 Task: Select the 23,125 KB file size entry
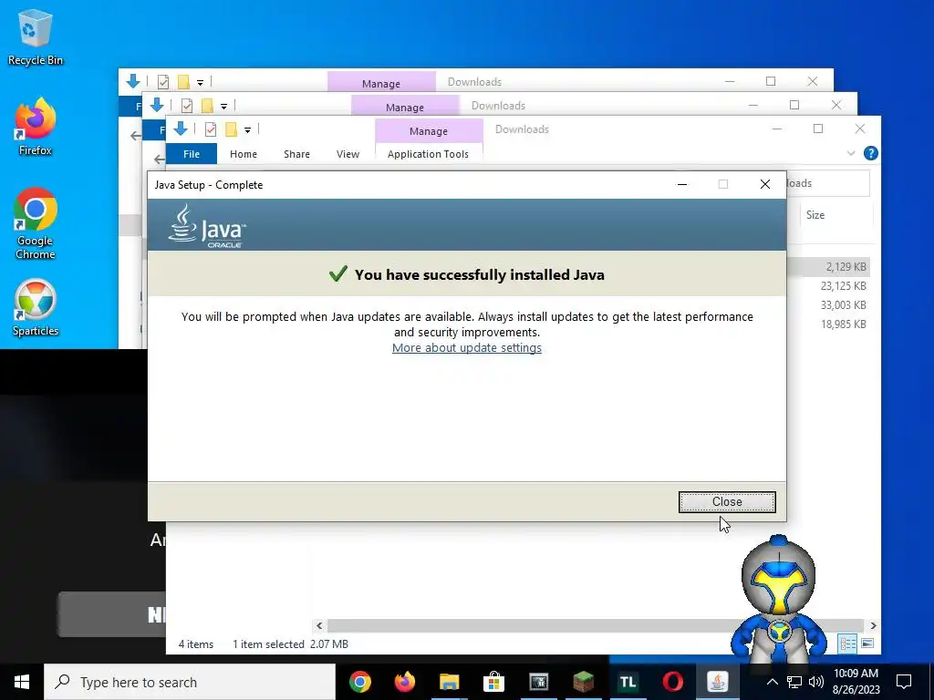[843, 285]
